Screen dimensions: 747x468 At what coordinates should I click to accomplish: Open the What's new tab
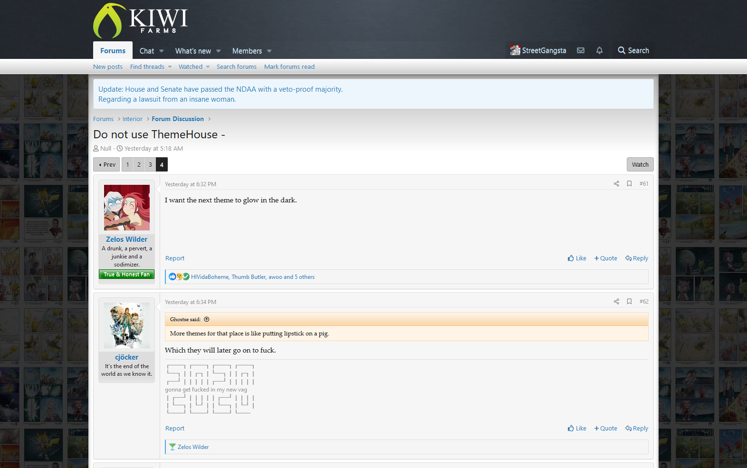point(193,51)
